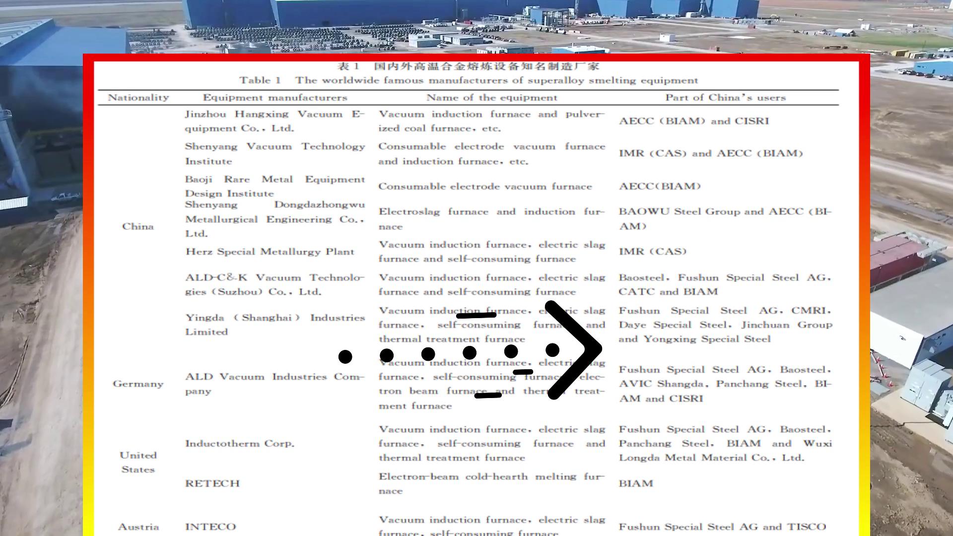This screenshot has width=953, height=536.
Task: Click the "RETECH" manufacturer entry
Action: pyautogui.click(x=212, y=483)
